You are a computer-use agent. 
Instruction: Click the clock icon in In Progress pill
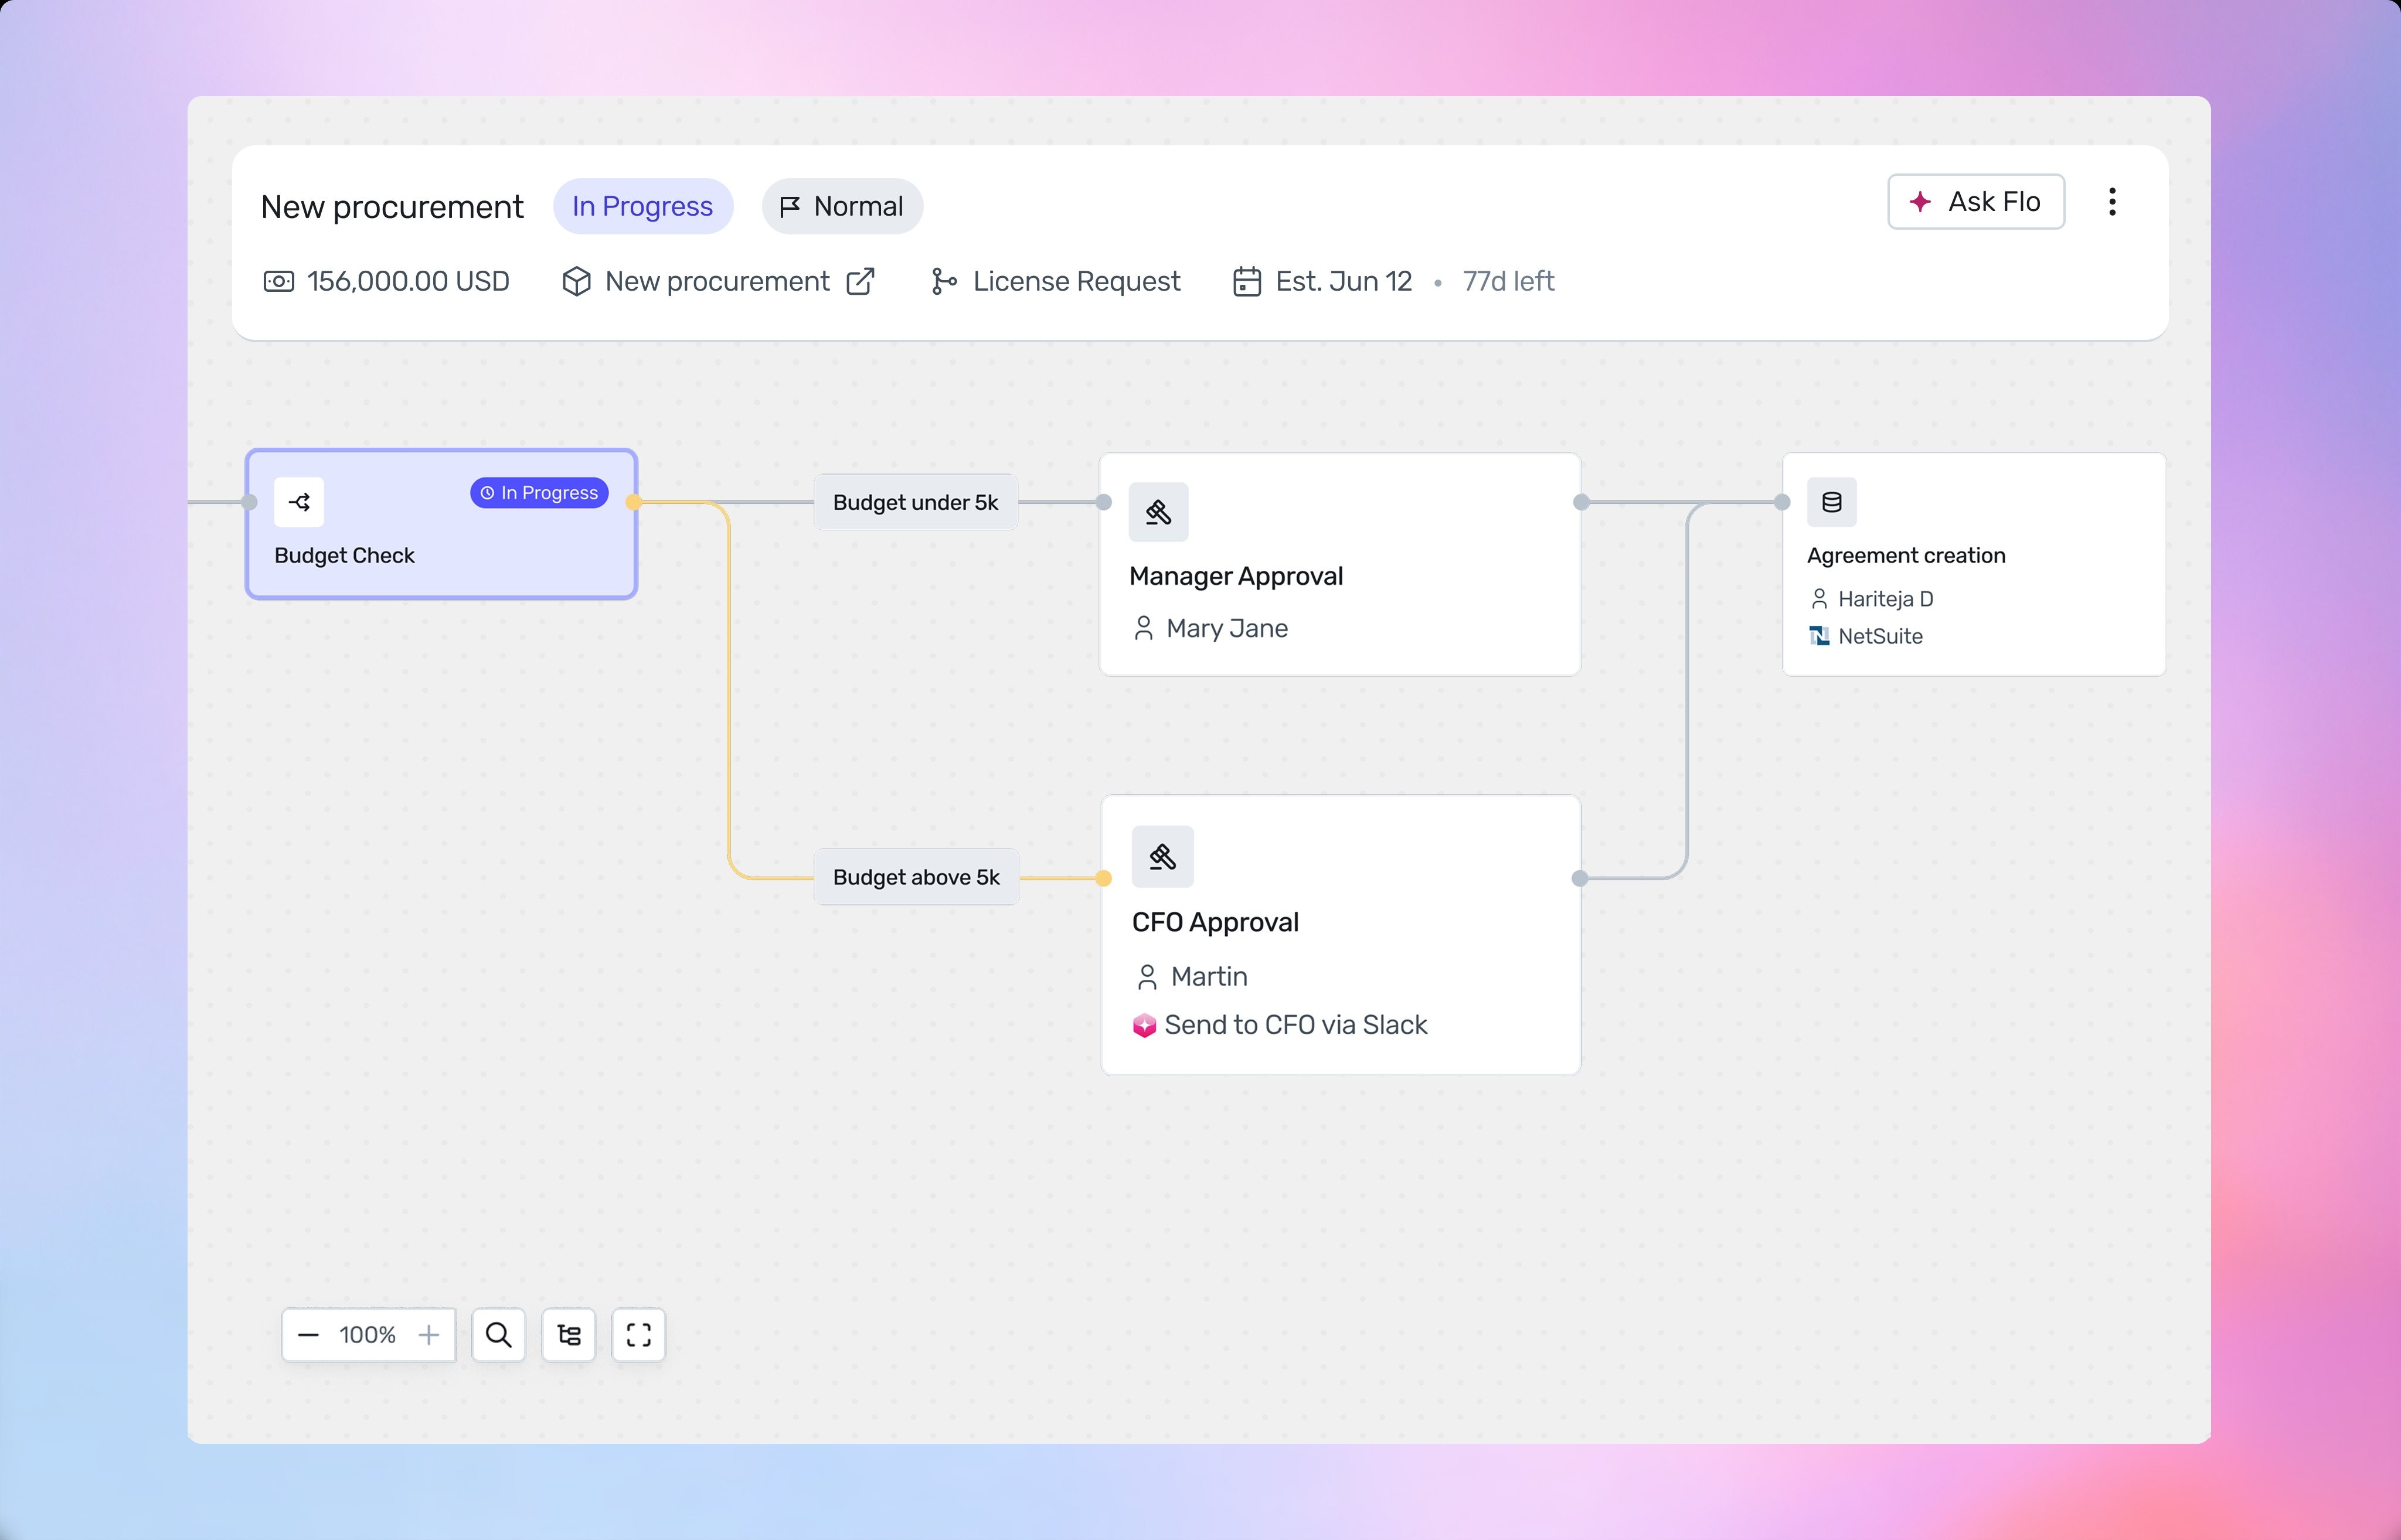coord(487,493)
